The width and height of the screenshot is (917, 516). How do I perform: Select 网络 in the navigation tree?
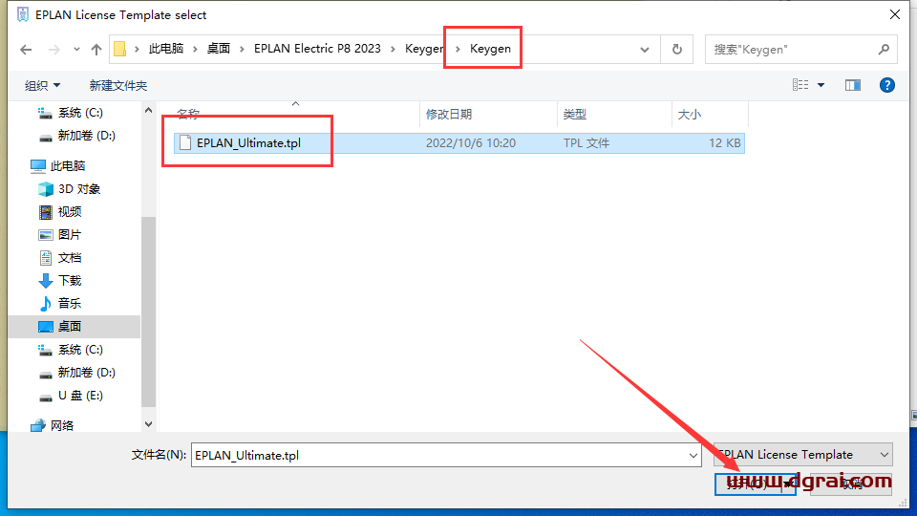(53, 426)
